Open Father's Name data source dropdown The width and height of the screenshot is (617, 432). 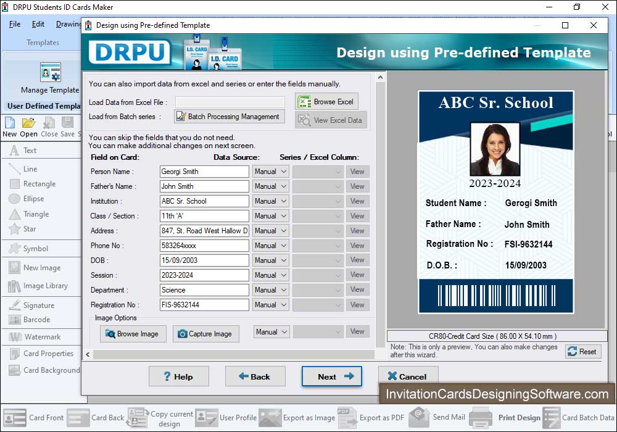pyautogui.click(x=270, y=186)
